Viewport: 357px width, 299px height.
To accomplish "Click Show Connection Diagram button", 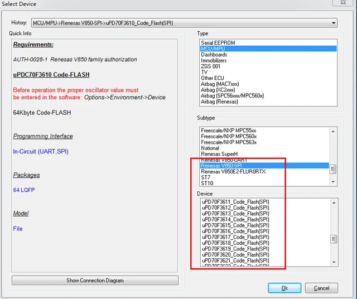I will (x=95, y=281).
